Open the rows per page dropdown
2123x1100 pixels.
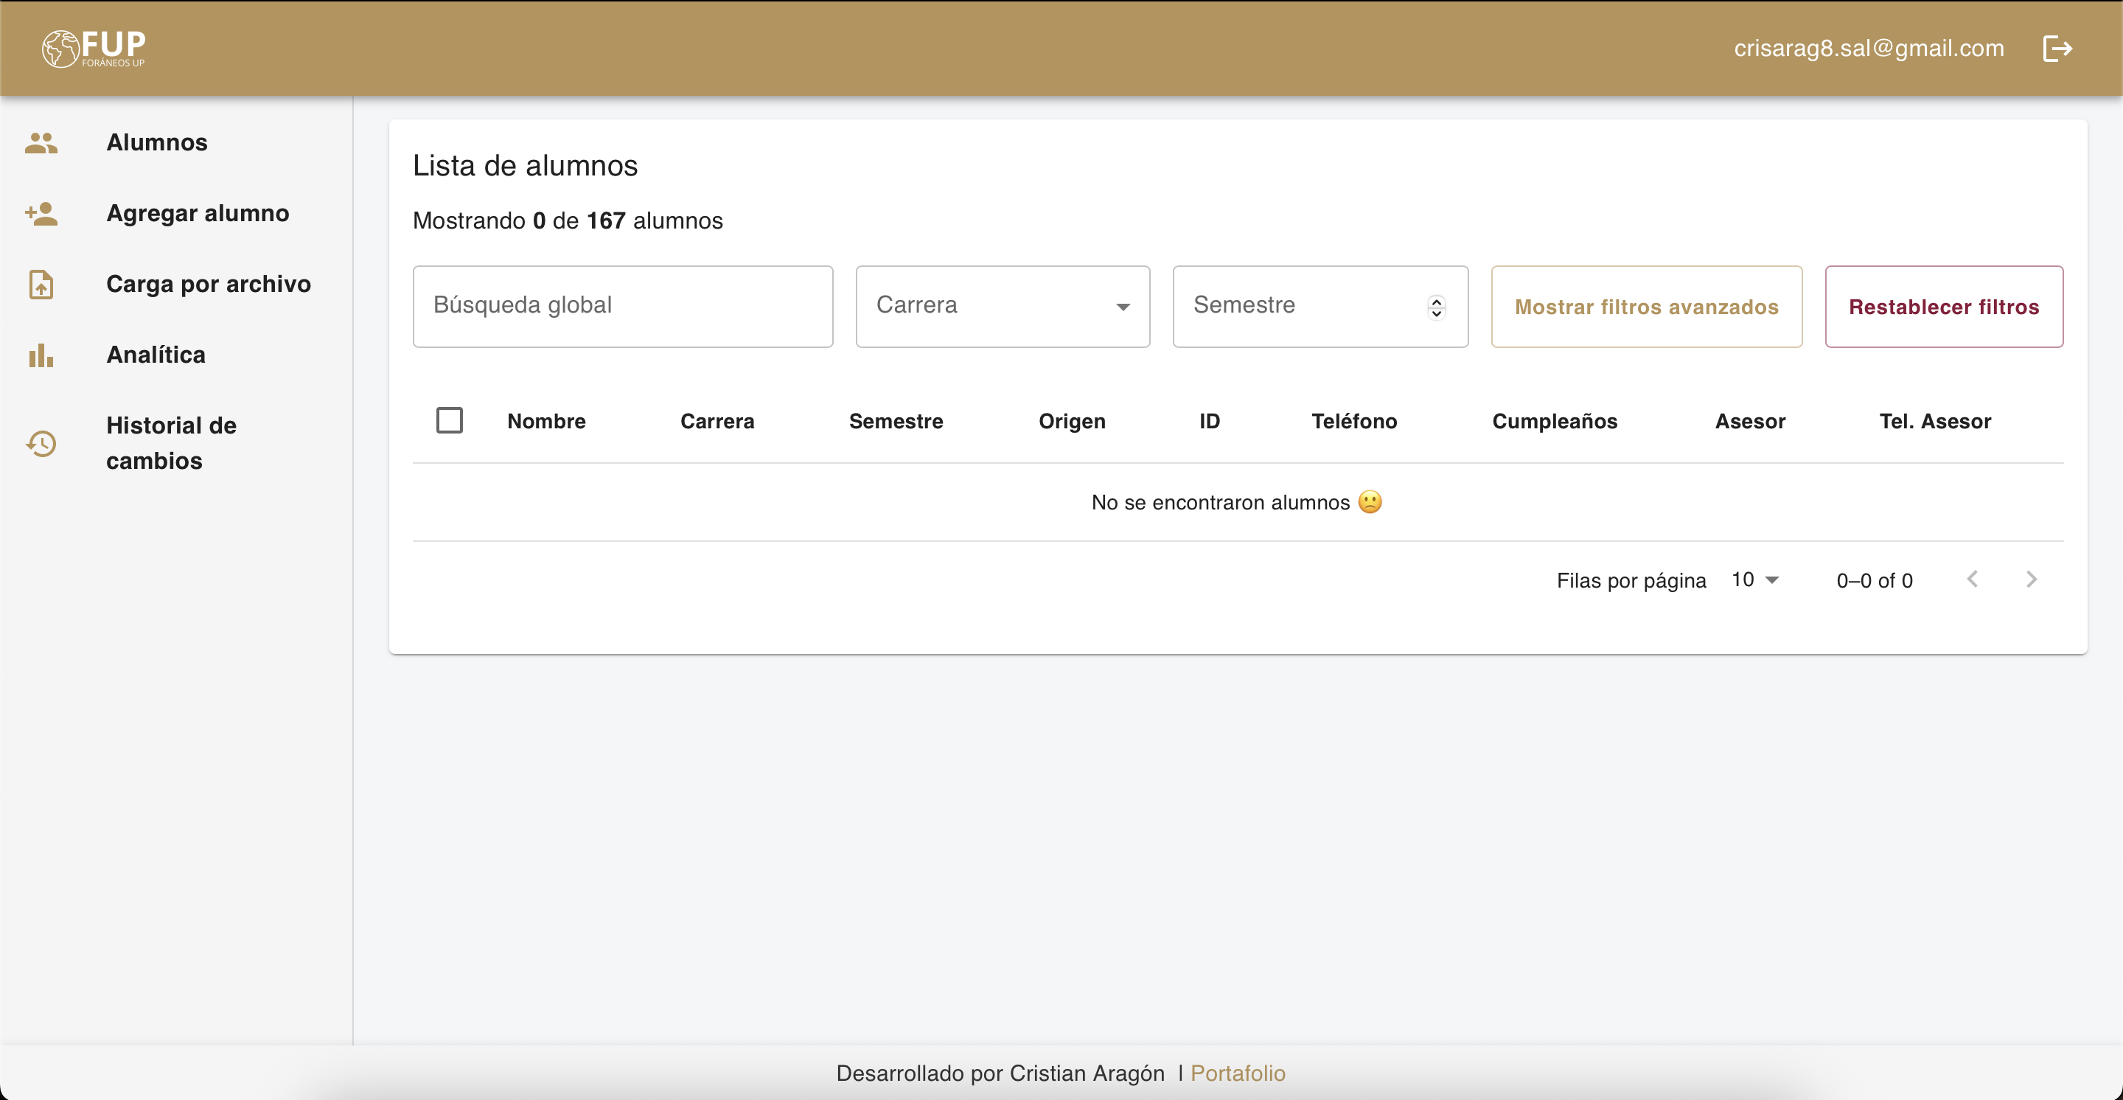1755,579
